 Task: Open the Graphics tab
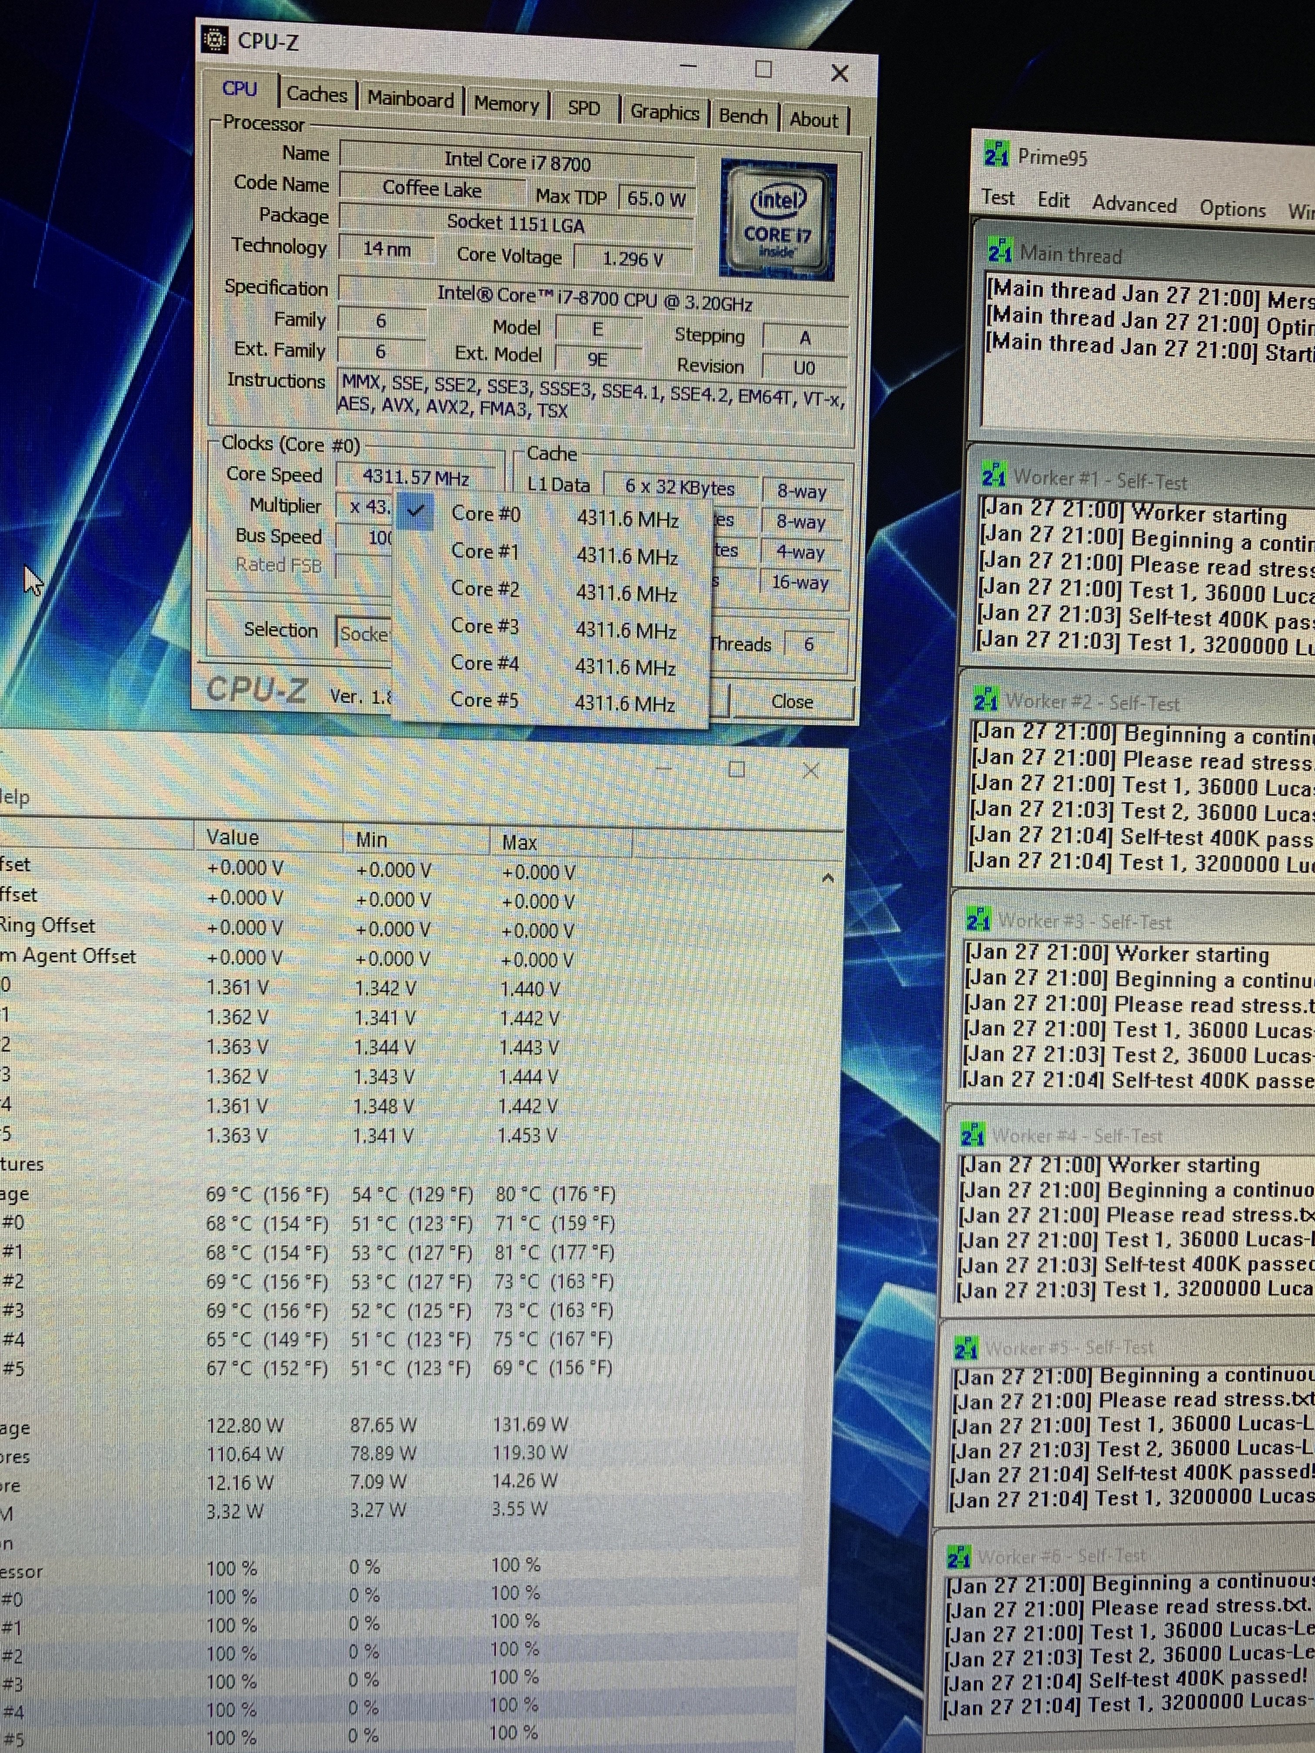coord(664,113)
